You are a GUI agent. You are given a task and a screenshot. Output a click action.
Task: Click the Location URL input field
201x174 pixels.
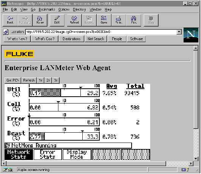pyautogui.click(x=101, y=32)
